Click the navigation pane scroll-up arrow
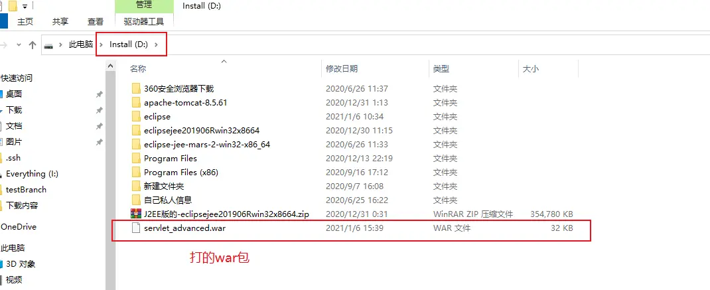 [111, 66]
